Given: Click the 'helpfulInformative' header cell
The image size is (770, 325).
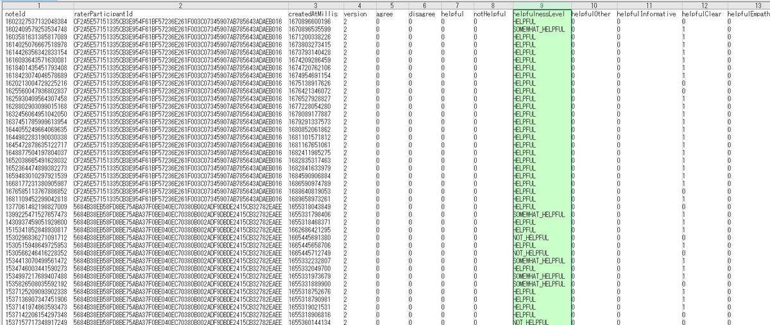Looking at the screenshot, I should coord(648,13).
